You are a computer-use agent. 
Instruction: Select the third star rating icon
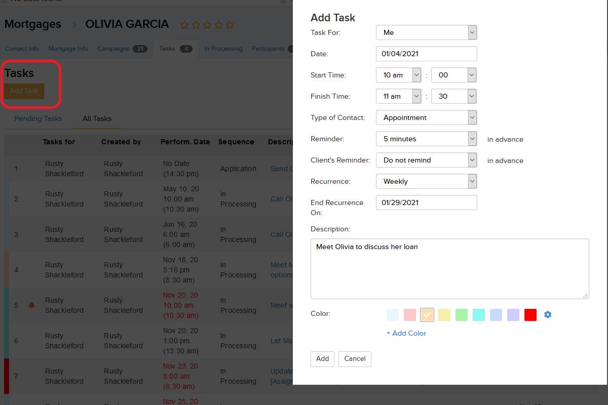[x=207, y=25]
